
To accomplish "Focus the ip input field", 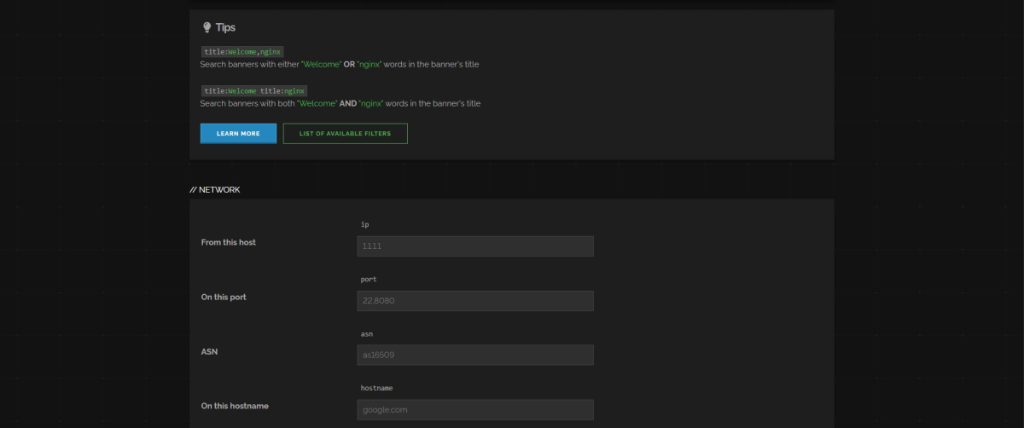I will tap(475, 246).
